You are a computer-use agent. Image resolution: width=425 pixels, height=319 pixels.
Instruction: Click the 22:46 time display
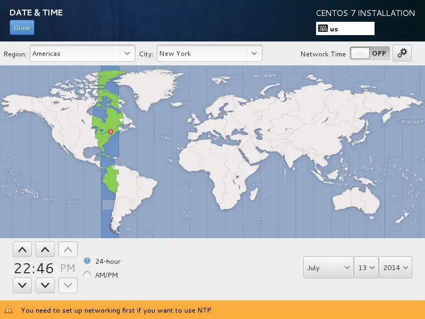pyautogui.click(x=34, y=268)
